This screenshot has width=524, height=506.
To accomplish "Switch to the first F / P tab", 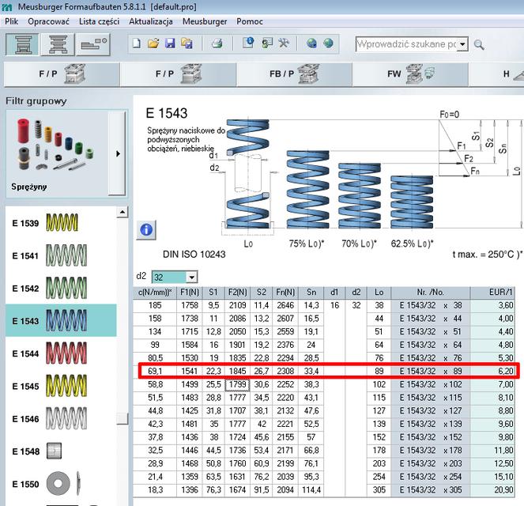I will tap(62, 74).
